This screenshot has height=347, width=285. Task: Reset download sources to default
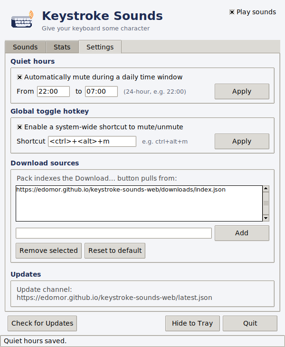pyautogui.click(x=115, y=251)
